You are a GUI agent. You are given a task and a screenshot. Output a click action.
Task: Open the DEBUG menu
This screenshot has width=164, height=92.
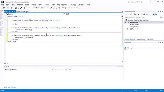pos(34,5)
